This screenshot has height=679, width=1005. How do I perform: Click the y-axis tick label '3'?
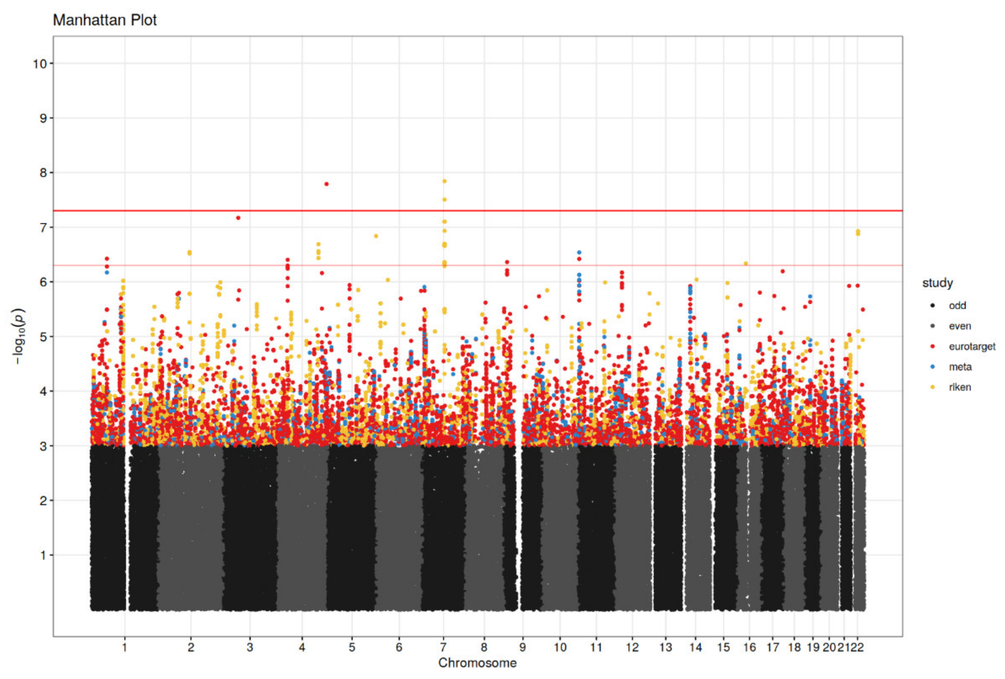point(43,446)
